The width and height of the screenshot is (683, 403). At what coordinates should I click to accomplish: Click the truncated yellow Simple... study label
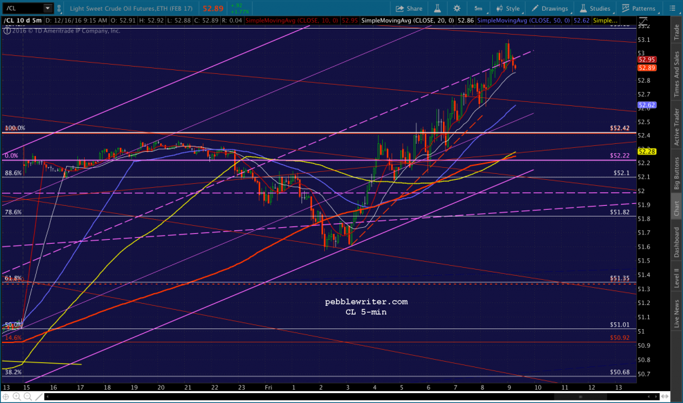click(x=605, y=21)
